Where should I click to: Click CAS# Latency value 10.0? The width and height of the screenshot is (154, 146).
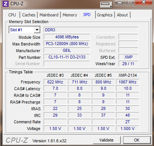tap(128, 88)
